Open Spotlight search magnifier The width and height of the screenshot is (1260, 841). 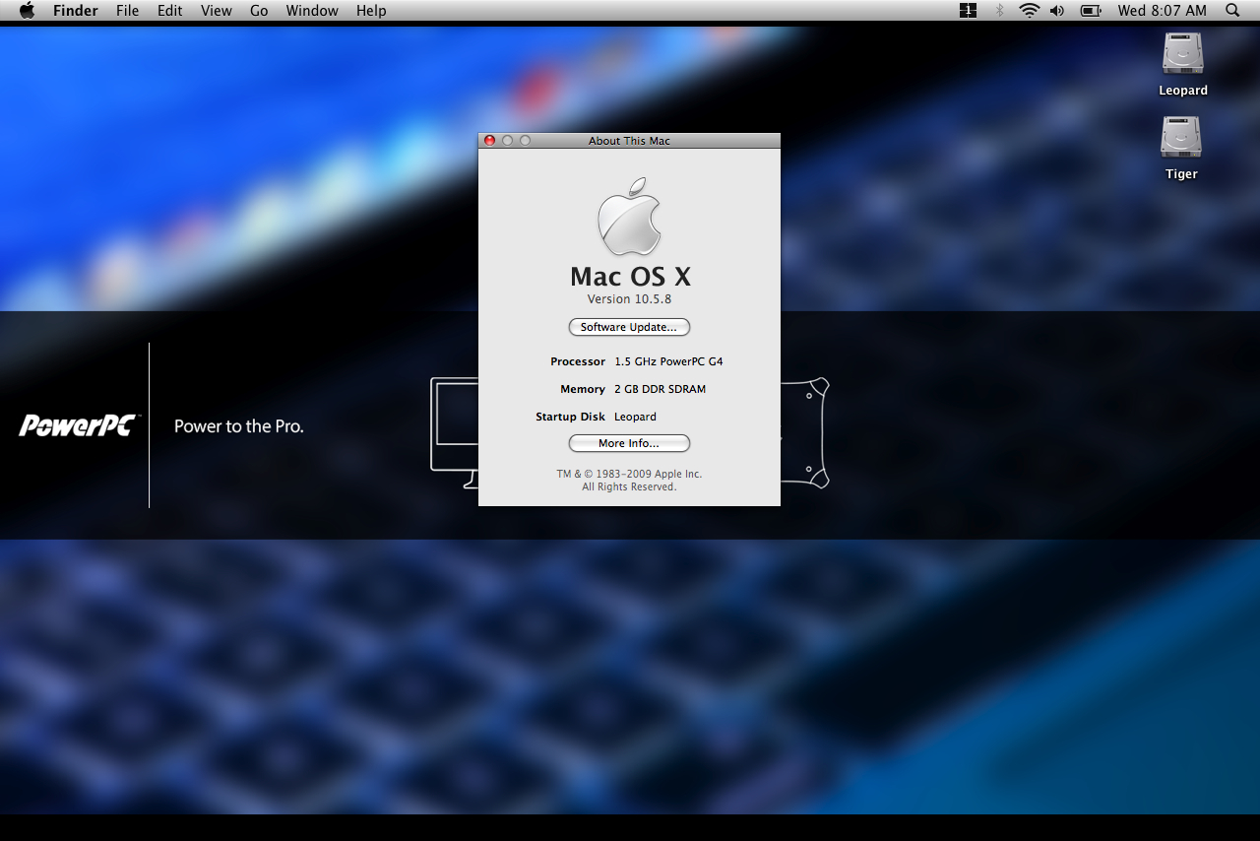(1232, 11)
